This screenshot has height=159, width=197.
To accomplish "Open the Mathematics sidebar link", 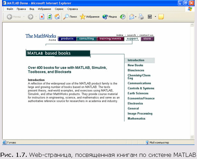I will 136,119.
